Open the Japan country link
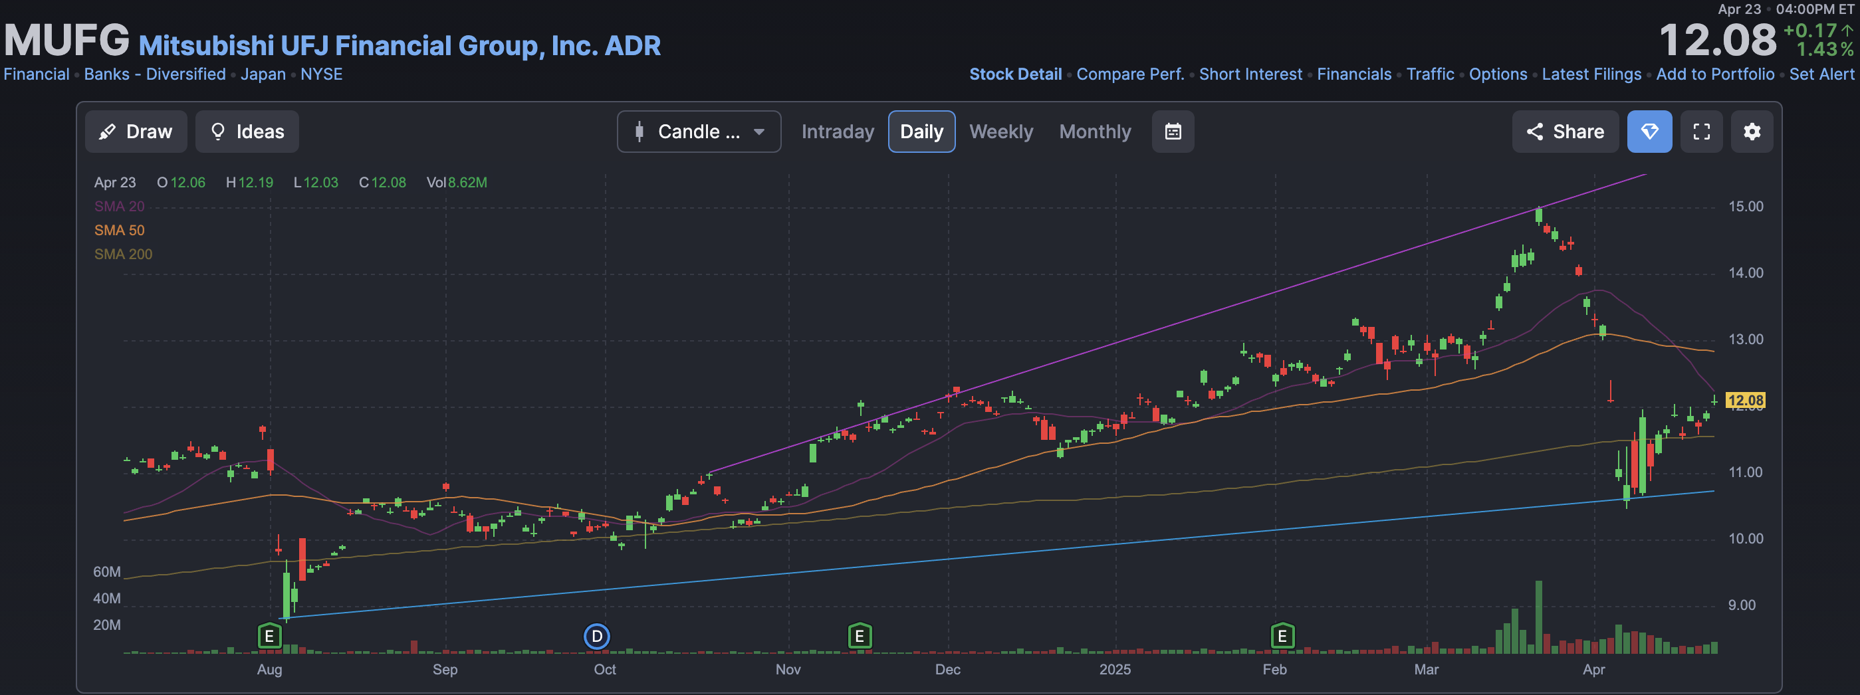The width and height of the screenshot is (1860, 695). tap(263, 74)
